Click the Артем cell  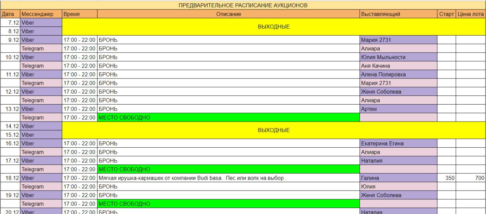pos(399,109)
